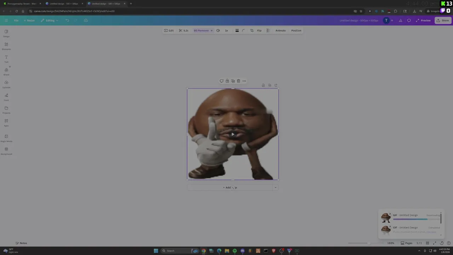Screen dimensions: 453x255
Task: Open more options ellipsis above image
Action: click(x=244, y=81)
